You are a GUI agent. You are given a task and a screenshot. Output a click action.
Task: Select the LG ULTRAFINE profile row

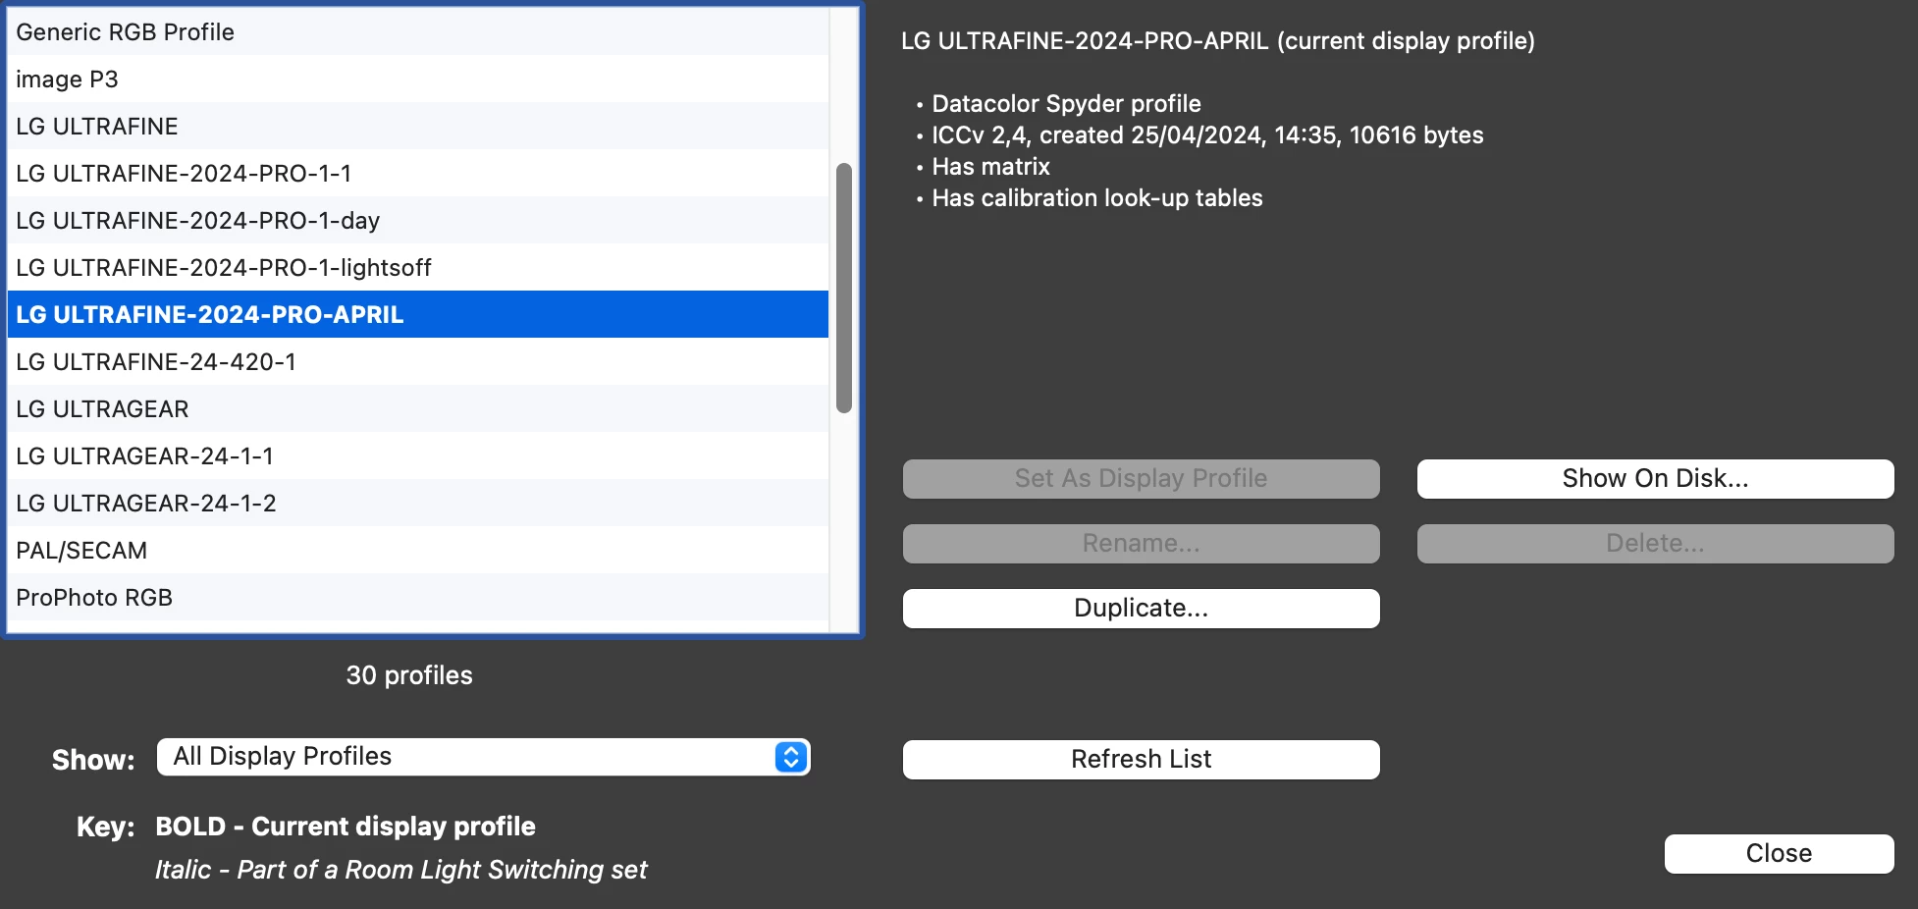coord(418,126)
